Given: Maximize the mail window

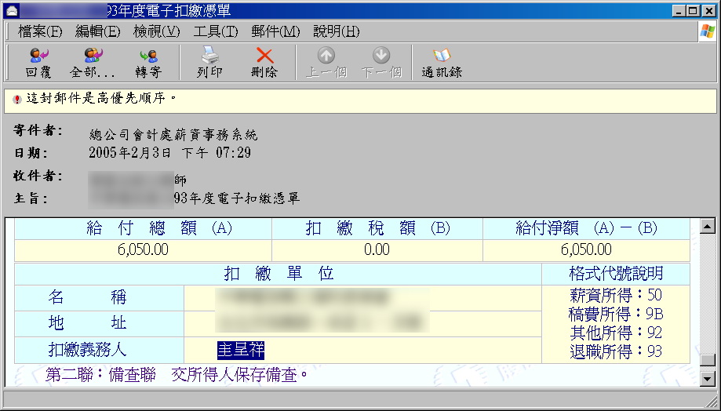Looking at the screenshot, I should pyautogui.click(x=694, y=10).
